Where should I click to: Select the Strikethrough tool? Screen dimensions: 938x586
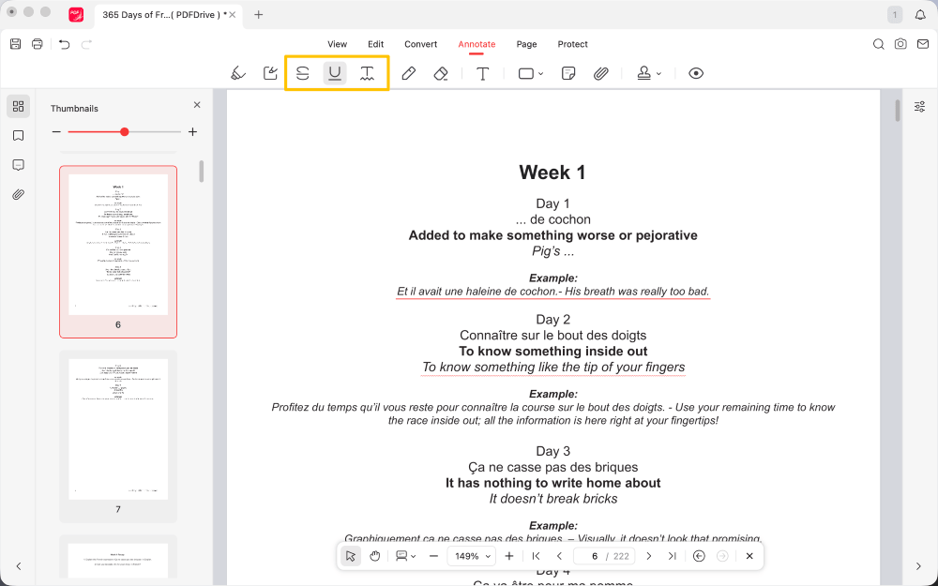(x=302, y=73)
